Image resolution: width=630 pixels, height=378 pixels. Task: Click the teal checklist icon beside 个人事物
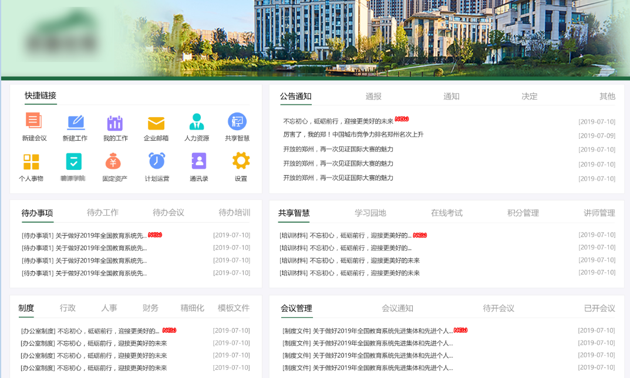click(73, 162)
